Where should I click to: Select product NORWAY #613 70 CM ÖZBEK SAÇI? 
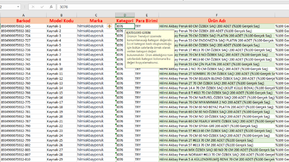click(216, 154)
